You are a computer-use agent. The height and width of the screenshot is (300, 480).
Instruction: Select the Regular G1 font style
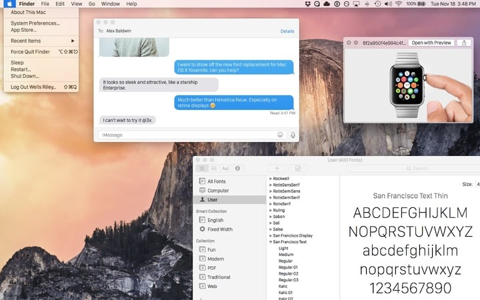pyautogui.click(x=288, y=267)
